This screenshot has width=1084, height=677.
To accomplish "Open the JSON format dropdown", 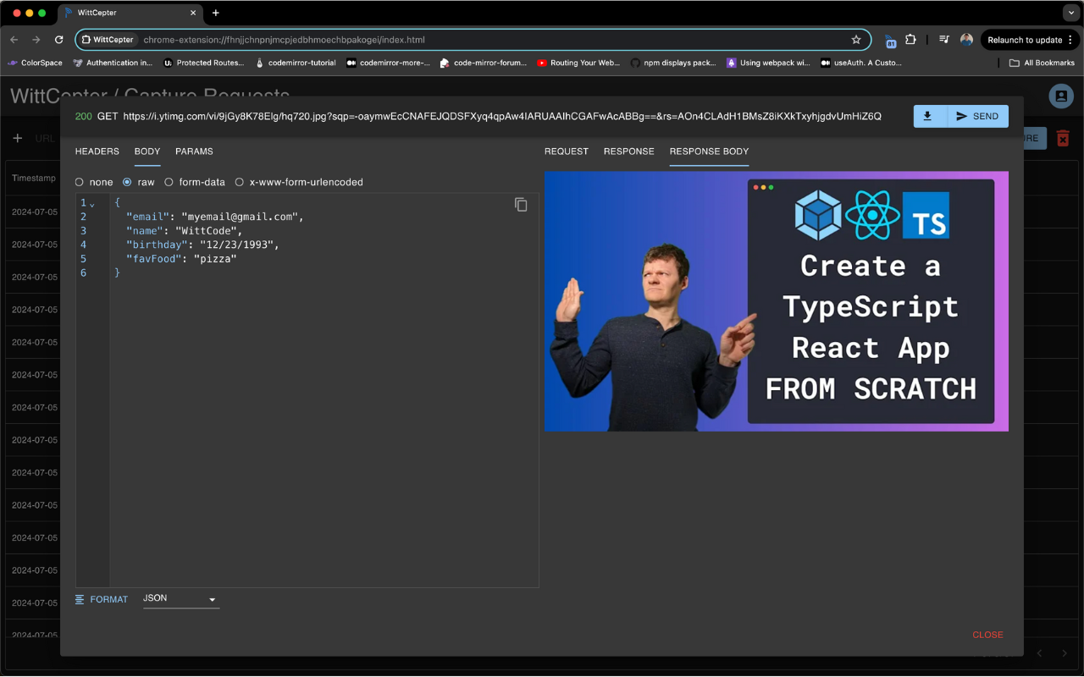I will pos(180,599).
